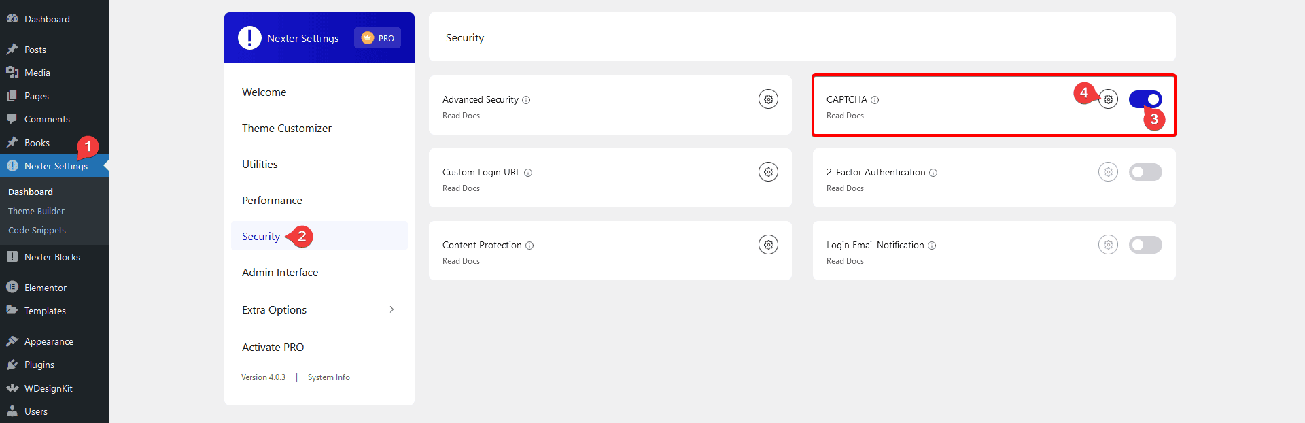Open Content Protection settings gear

768,245
